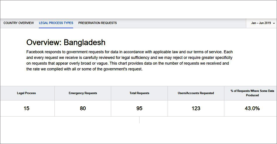Click the Emergency Requests column header
This screenshot has width=277, height=144.
(83, 93)
